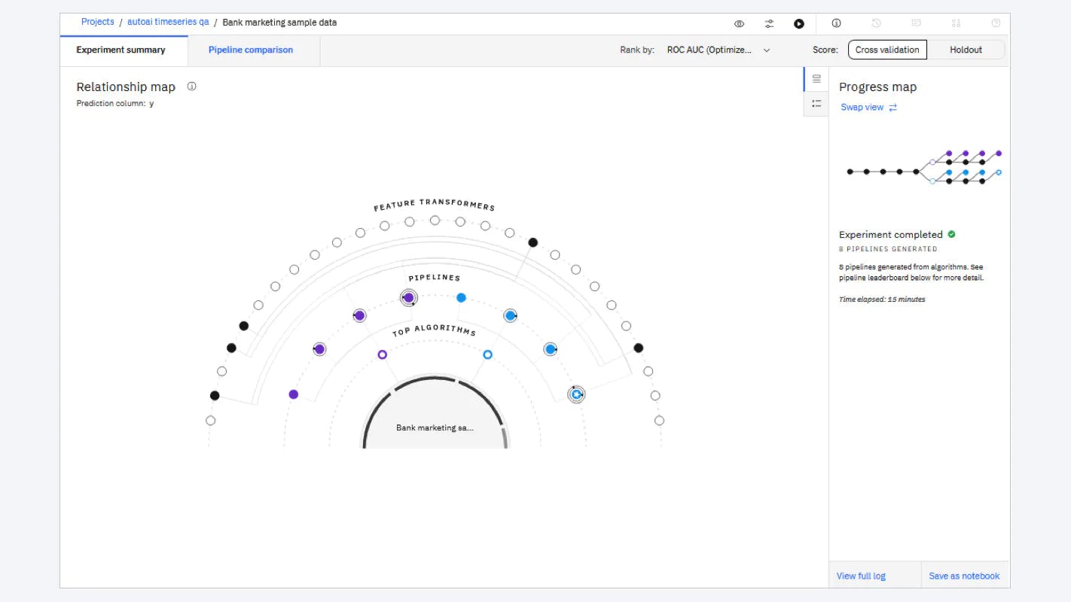Switch to the list view of pipelines
This screenshot has width=1071, height=602.
[816, 104]
